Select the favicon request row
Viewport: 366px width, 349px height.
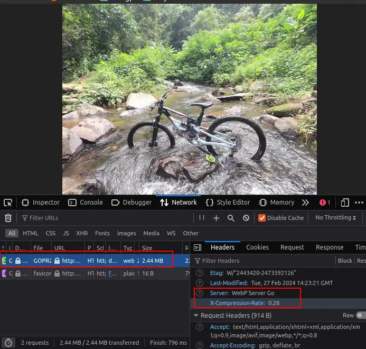click(x=95, y=273)
